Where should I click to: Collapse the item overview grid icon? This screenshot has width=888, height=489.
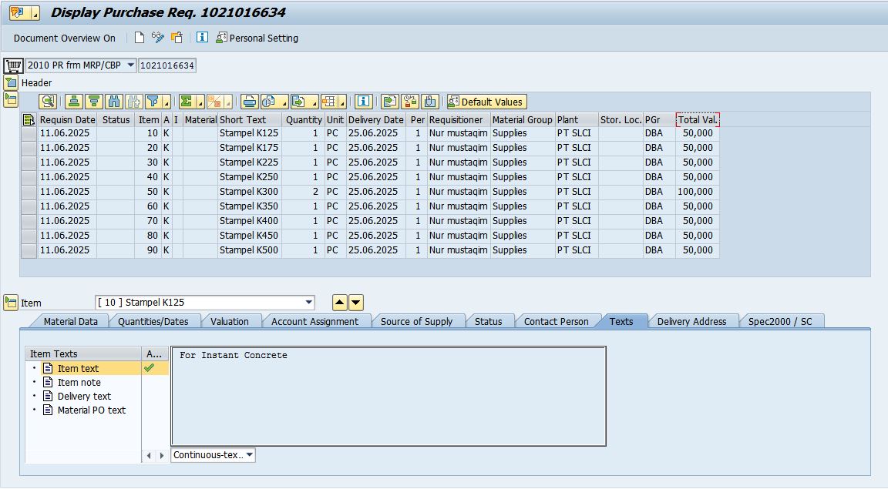click(x=11, y=99)
